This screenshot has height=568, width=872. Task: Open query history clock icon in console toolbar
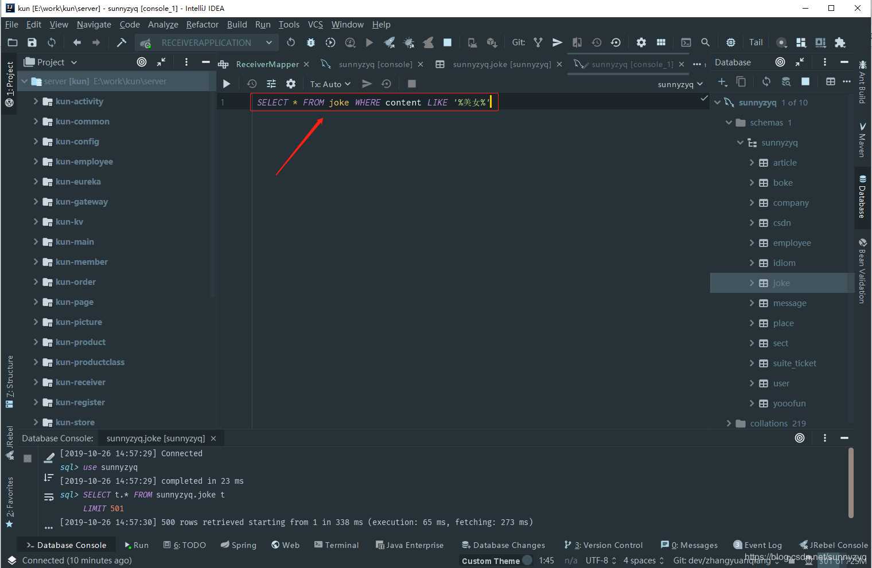(x=252, y=84)
